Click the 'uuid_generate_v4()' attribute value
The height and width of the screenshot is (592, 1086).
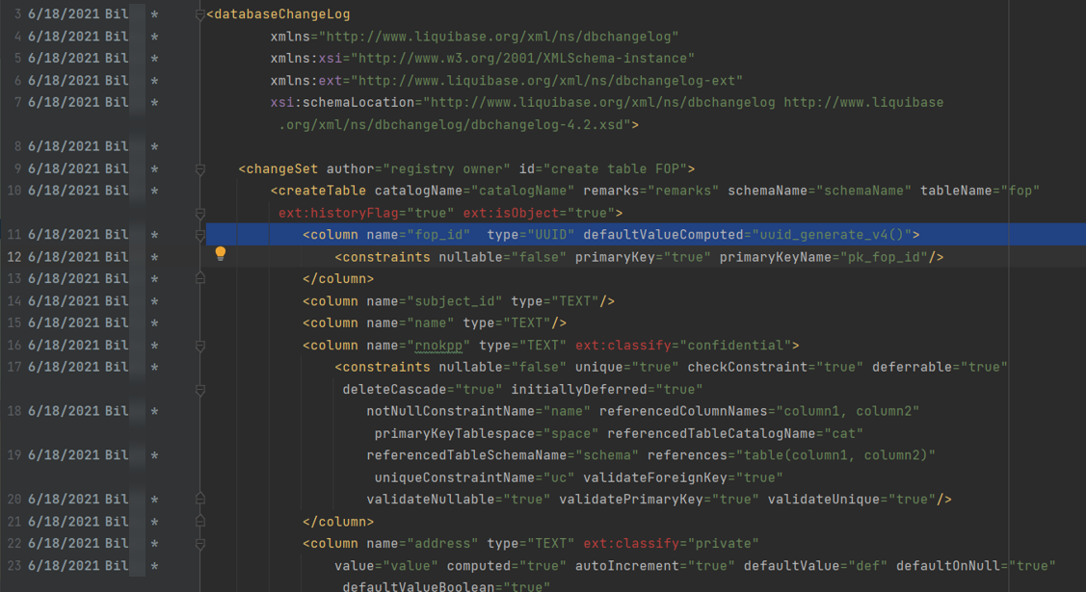click(x=831, y=235)
